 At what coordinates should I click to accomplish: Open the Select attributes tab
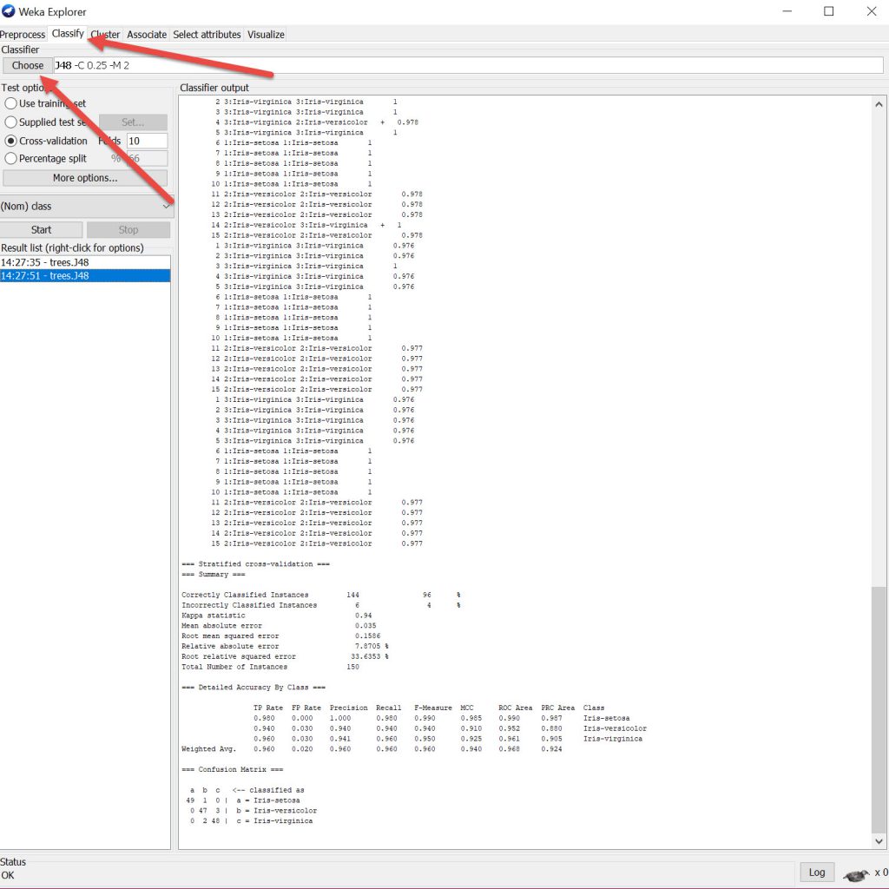tap(207, 35)
